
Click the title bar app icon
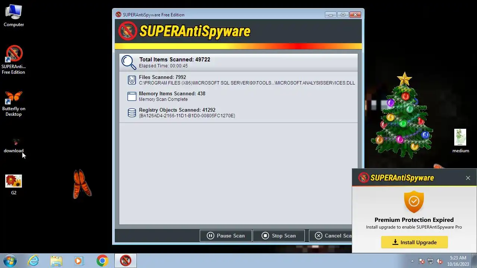(119, 15)
